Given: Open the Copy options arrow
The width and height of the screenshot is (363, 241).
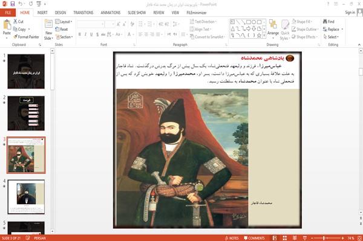Looking at the screenshot, I should pos(29,29).
